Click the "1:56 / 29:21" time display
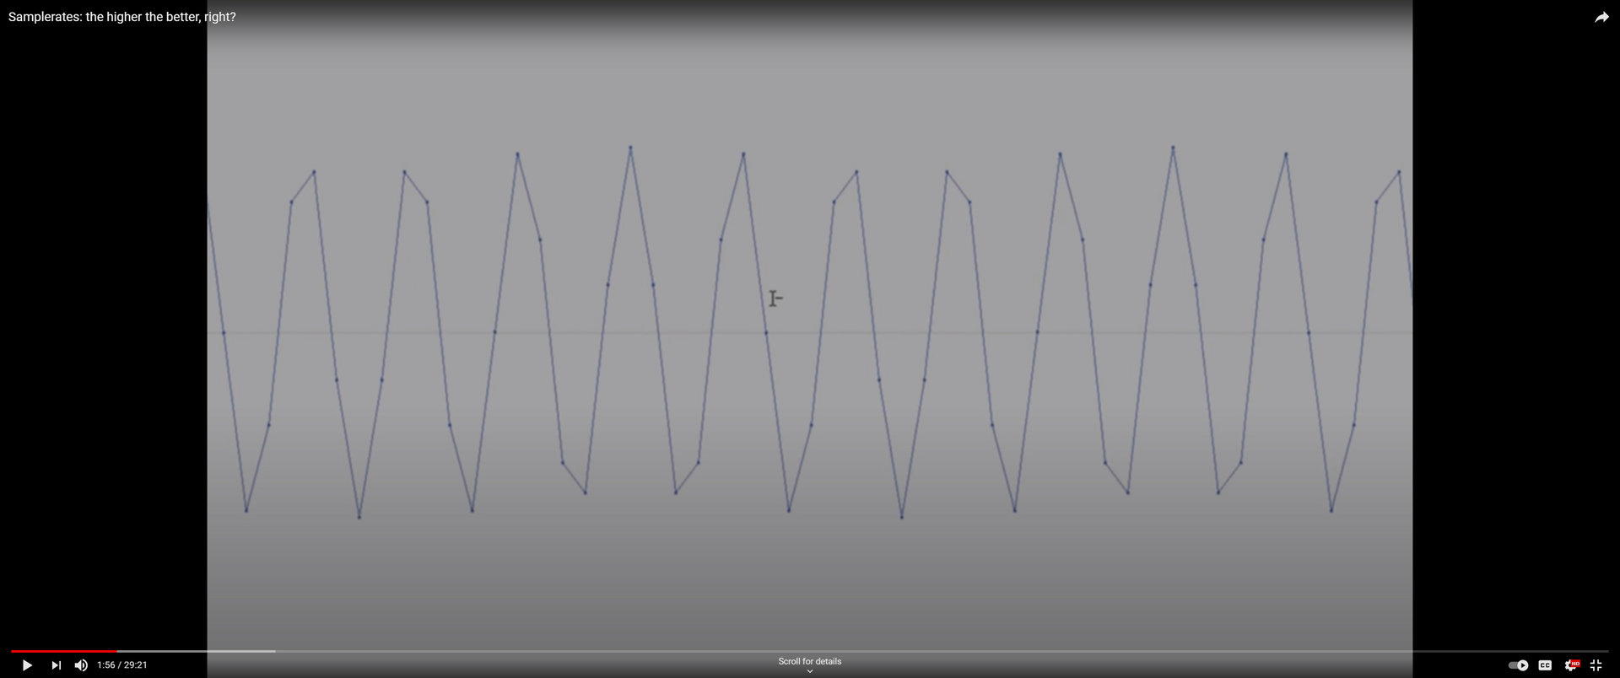1620x678 pixels. [x=122, y=665]
